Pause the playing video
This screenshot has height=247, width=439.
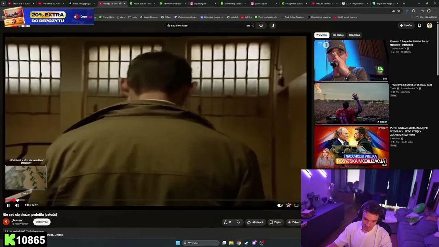(x=8, y=205)
